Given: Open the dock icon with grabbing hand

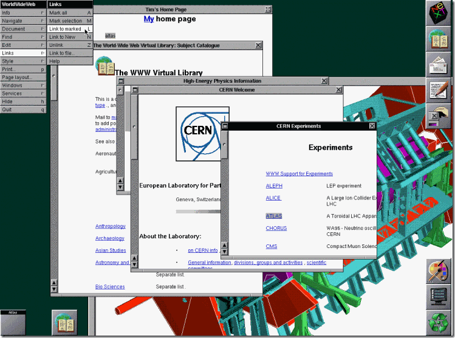Looking at the screenshot, I should [439, 117].
